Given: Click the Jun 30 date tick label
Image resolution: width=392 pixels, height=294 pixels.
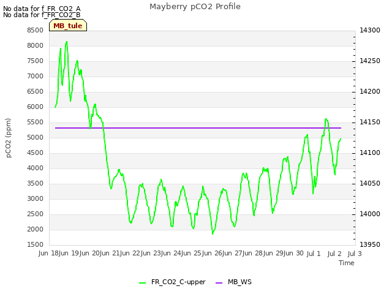Looking at the screenshot, I should coord(294,254).
